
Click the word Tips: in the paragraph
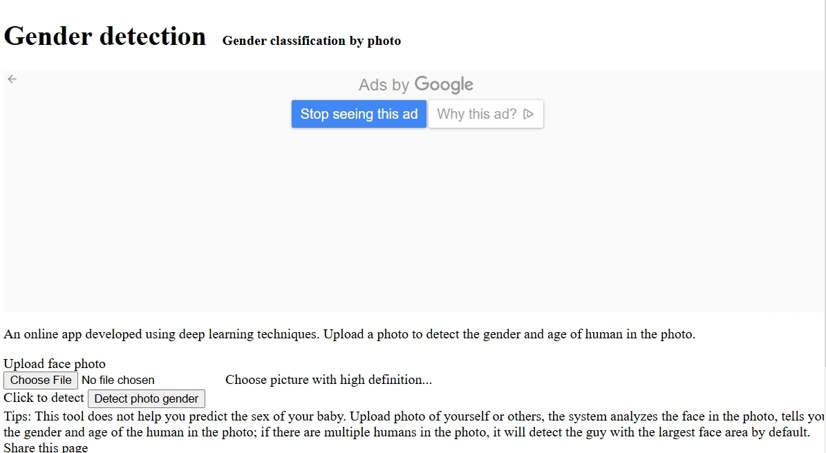(18, 416)
